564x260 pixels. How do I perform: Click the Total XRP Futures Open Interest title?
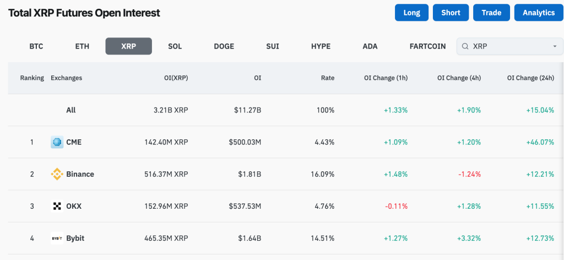click(x=84, y=13)
